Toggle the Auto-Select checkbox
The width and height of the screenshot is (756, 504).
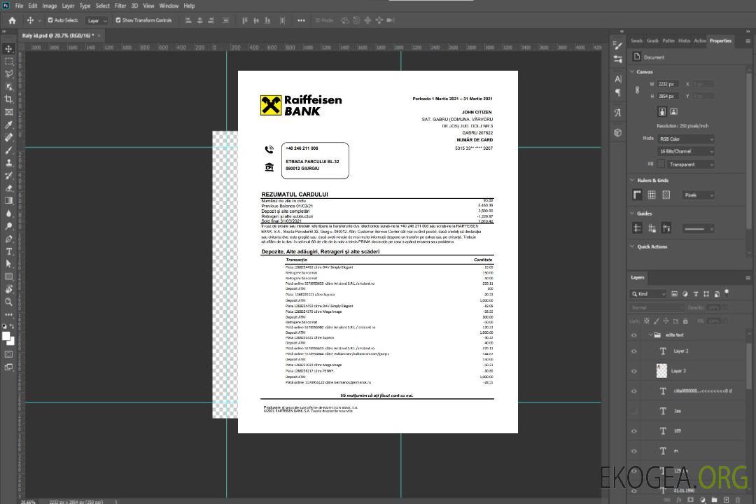pos(50,20)
